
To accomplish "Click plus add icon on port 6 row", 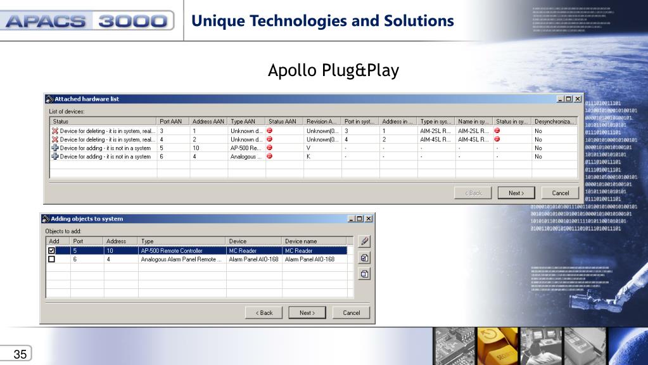I will 54,157.
